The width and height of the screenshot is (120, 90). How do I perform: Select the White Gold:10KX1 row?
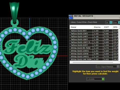94,51
